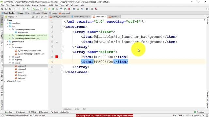This screenshot has width=209, height=117.
Task: Navigate back with the left arrow
Action: point(15,9)
